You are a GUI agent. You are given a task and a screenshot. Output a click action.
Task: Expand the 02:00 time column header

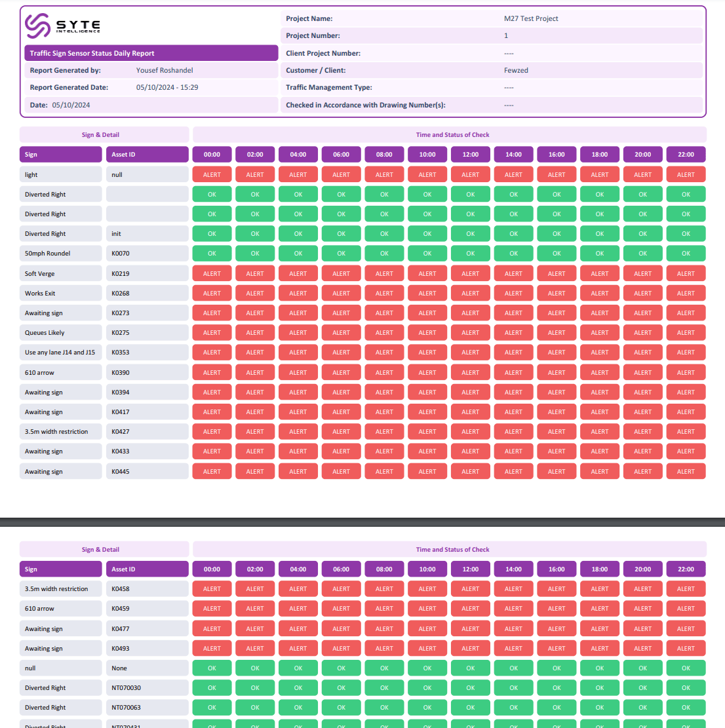tap(255, 154)
